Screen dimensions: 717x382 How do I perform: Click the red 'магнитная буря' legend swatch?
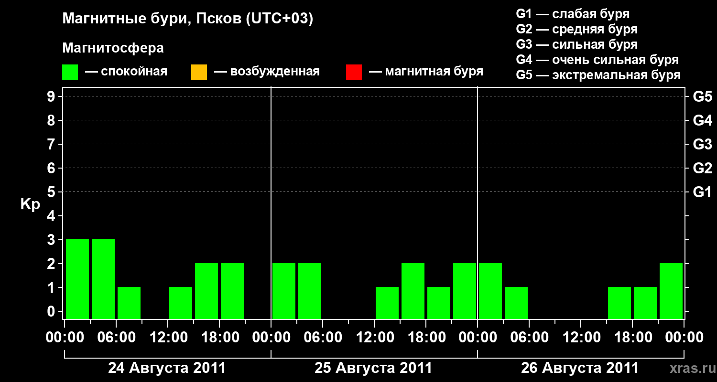[354, 72]
